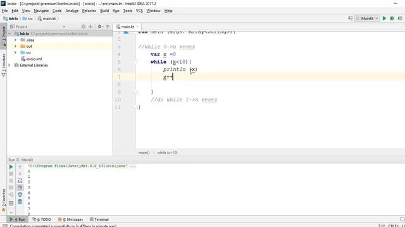Stop the process in the Run panel
The width and height of the screenshot is (405, 227).
(11, 174)
